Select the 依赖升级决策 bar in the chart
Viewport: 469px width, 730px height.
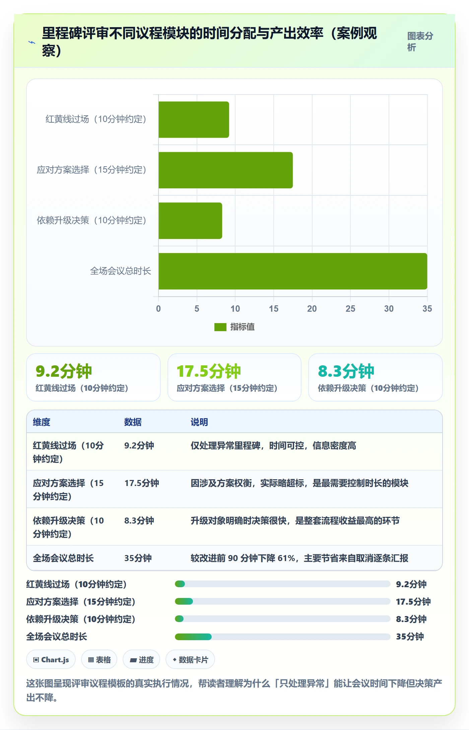(x=190, y=221)
